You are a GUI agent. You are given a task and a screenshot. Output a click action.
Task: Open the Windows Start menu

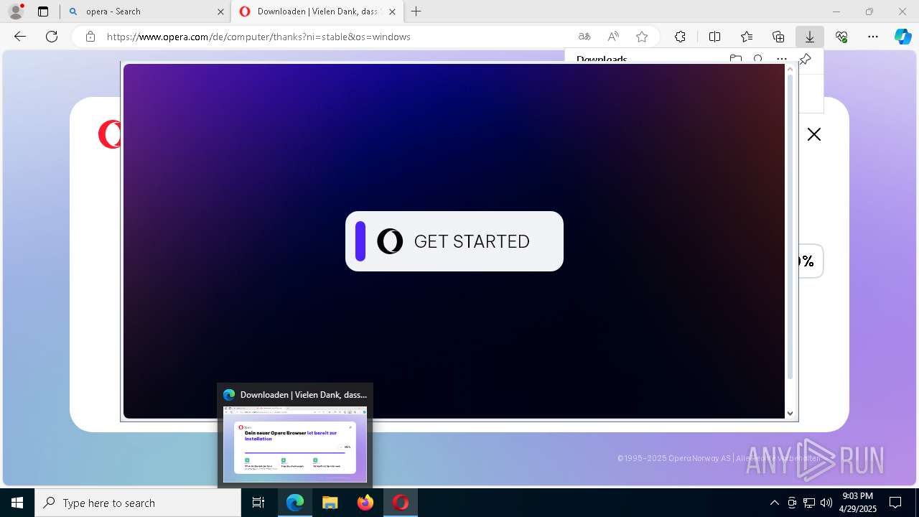click(x=17, y=503)
